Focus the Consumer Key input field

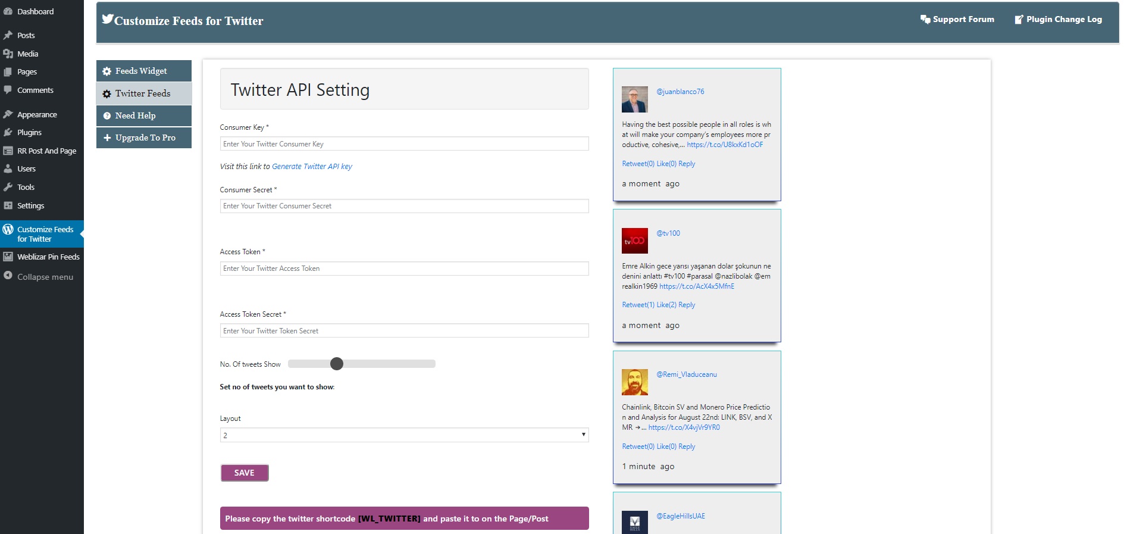tap(404, 144)
